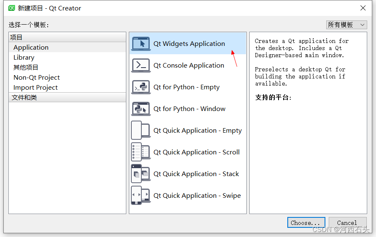Click the Qt Creator logo in title bar
Viewport: 376px width, 237px height.
pos(12,8)
